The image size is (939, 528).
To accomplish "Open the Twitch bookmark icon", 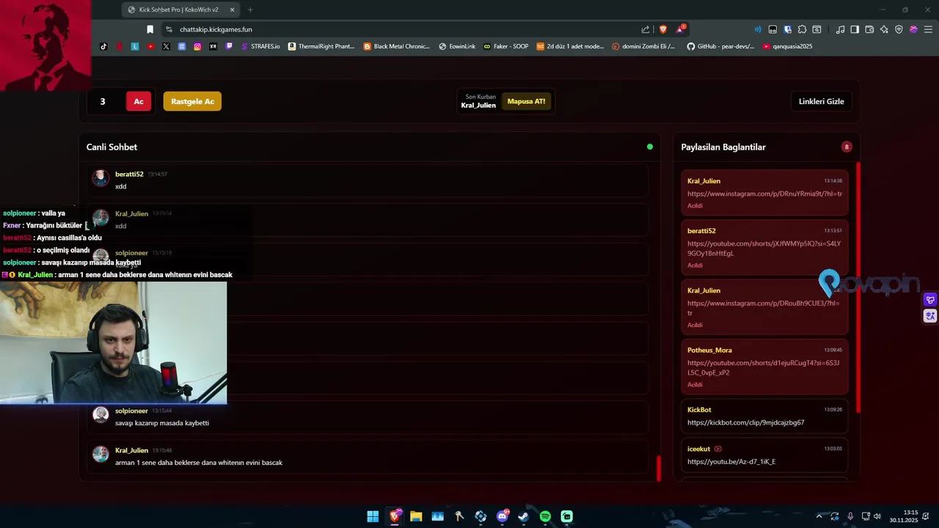I will (229, 46).
